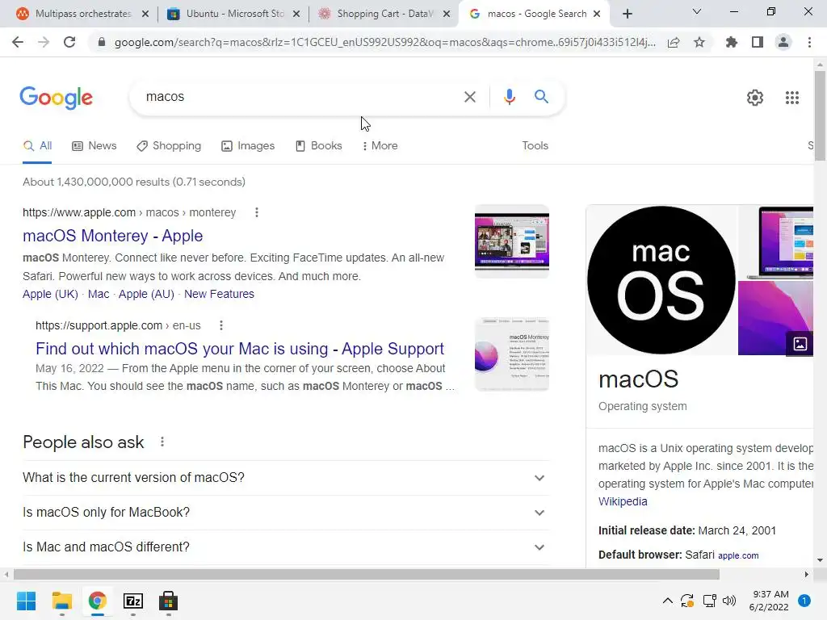
Task: Click the share page icon in address bar
Action: (674, 43)
